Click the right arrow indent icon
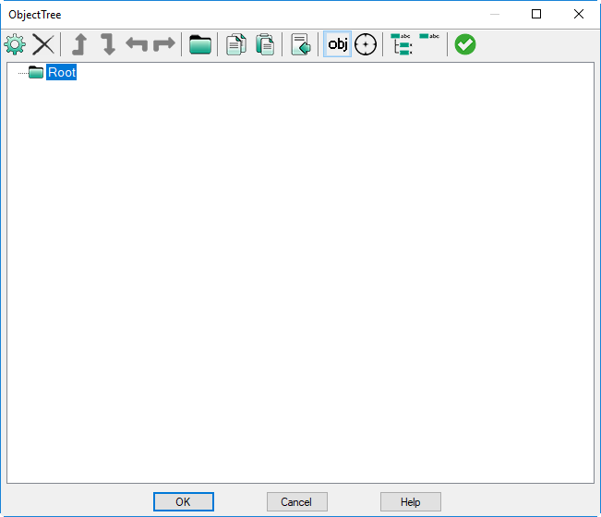 164,44
